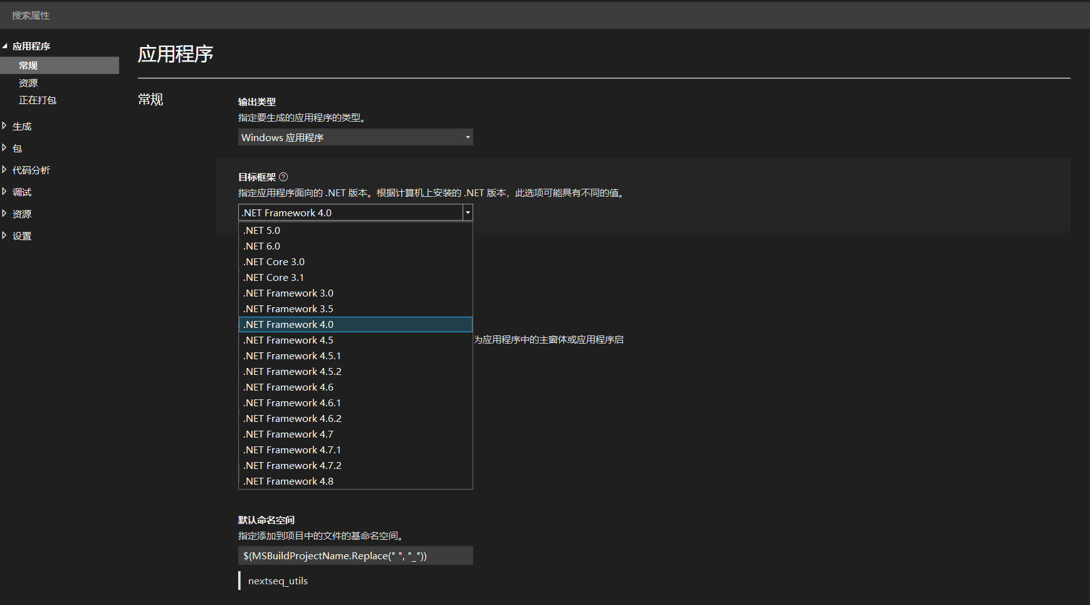Expand the 调试 section
Image resolution: width=1090 pixels, height=605 pixels.
click(x=4, y=192)
